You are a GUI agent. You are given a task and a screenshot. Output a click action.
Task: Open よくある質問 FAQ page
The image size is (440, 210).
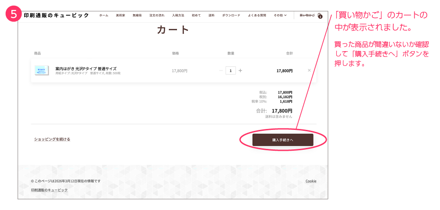257,15
